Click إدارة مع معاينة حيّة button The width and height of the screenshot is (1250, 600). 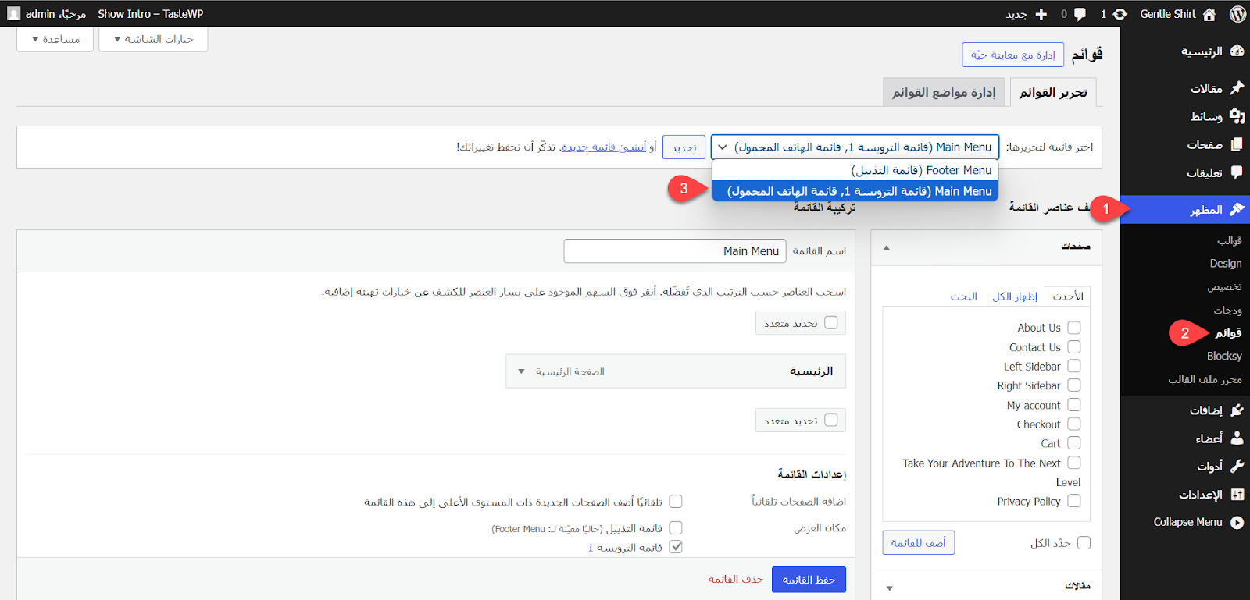point(1013,55)
